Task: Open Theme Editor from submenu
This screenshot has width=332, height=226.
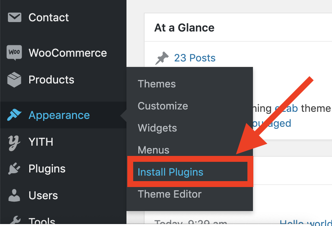Action: pos(170,194)
